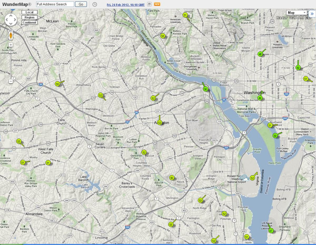Click the Street View pegman icon
Image resolution: width=316 pixels, height=245 pixels.
(x=11, y=36)
